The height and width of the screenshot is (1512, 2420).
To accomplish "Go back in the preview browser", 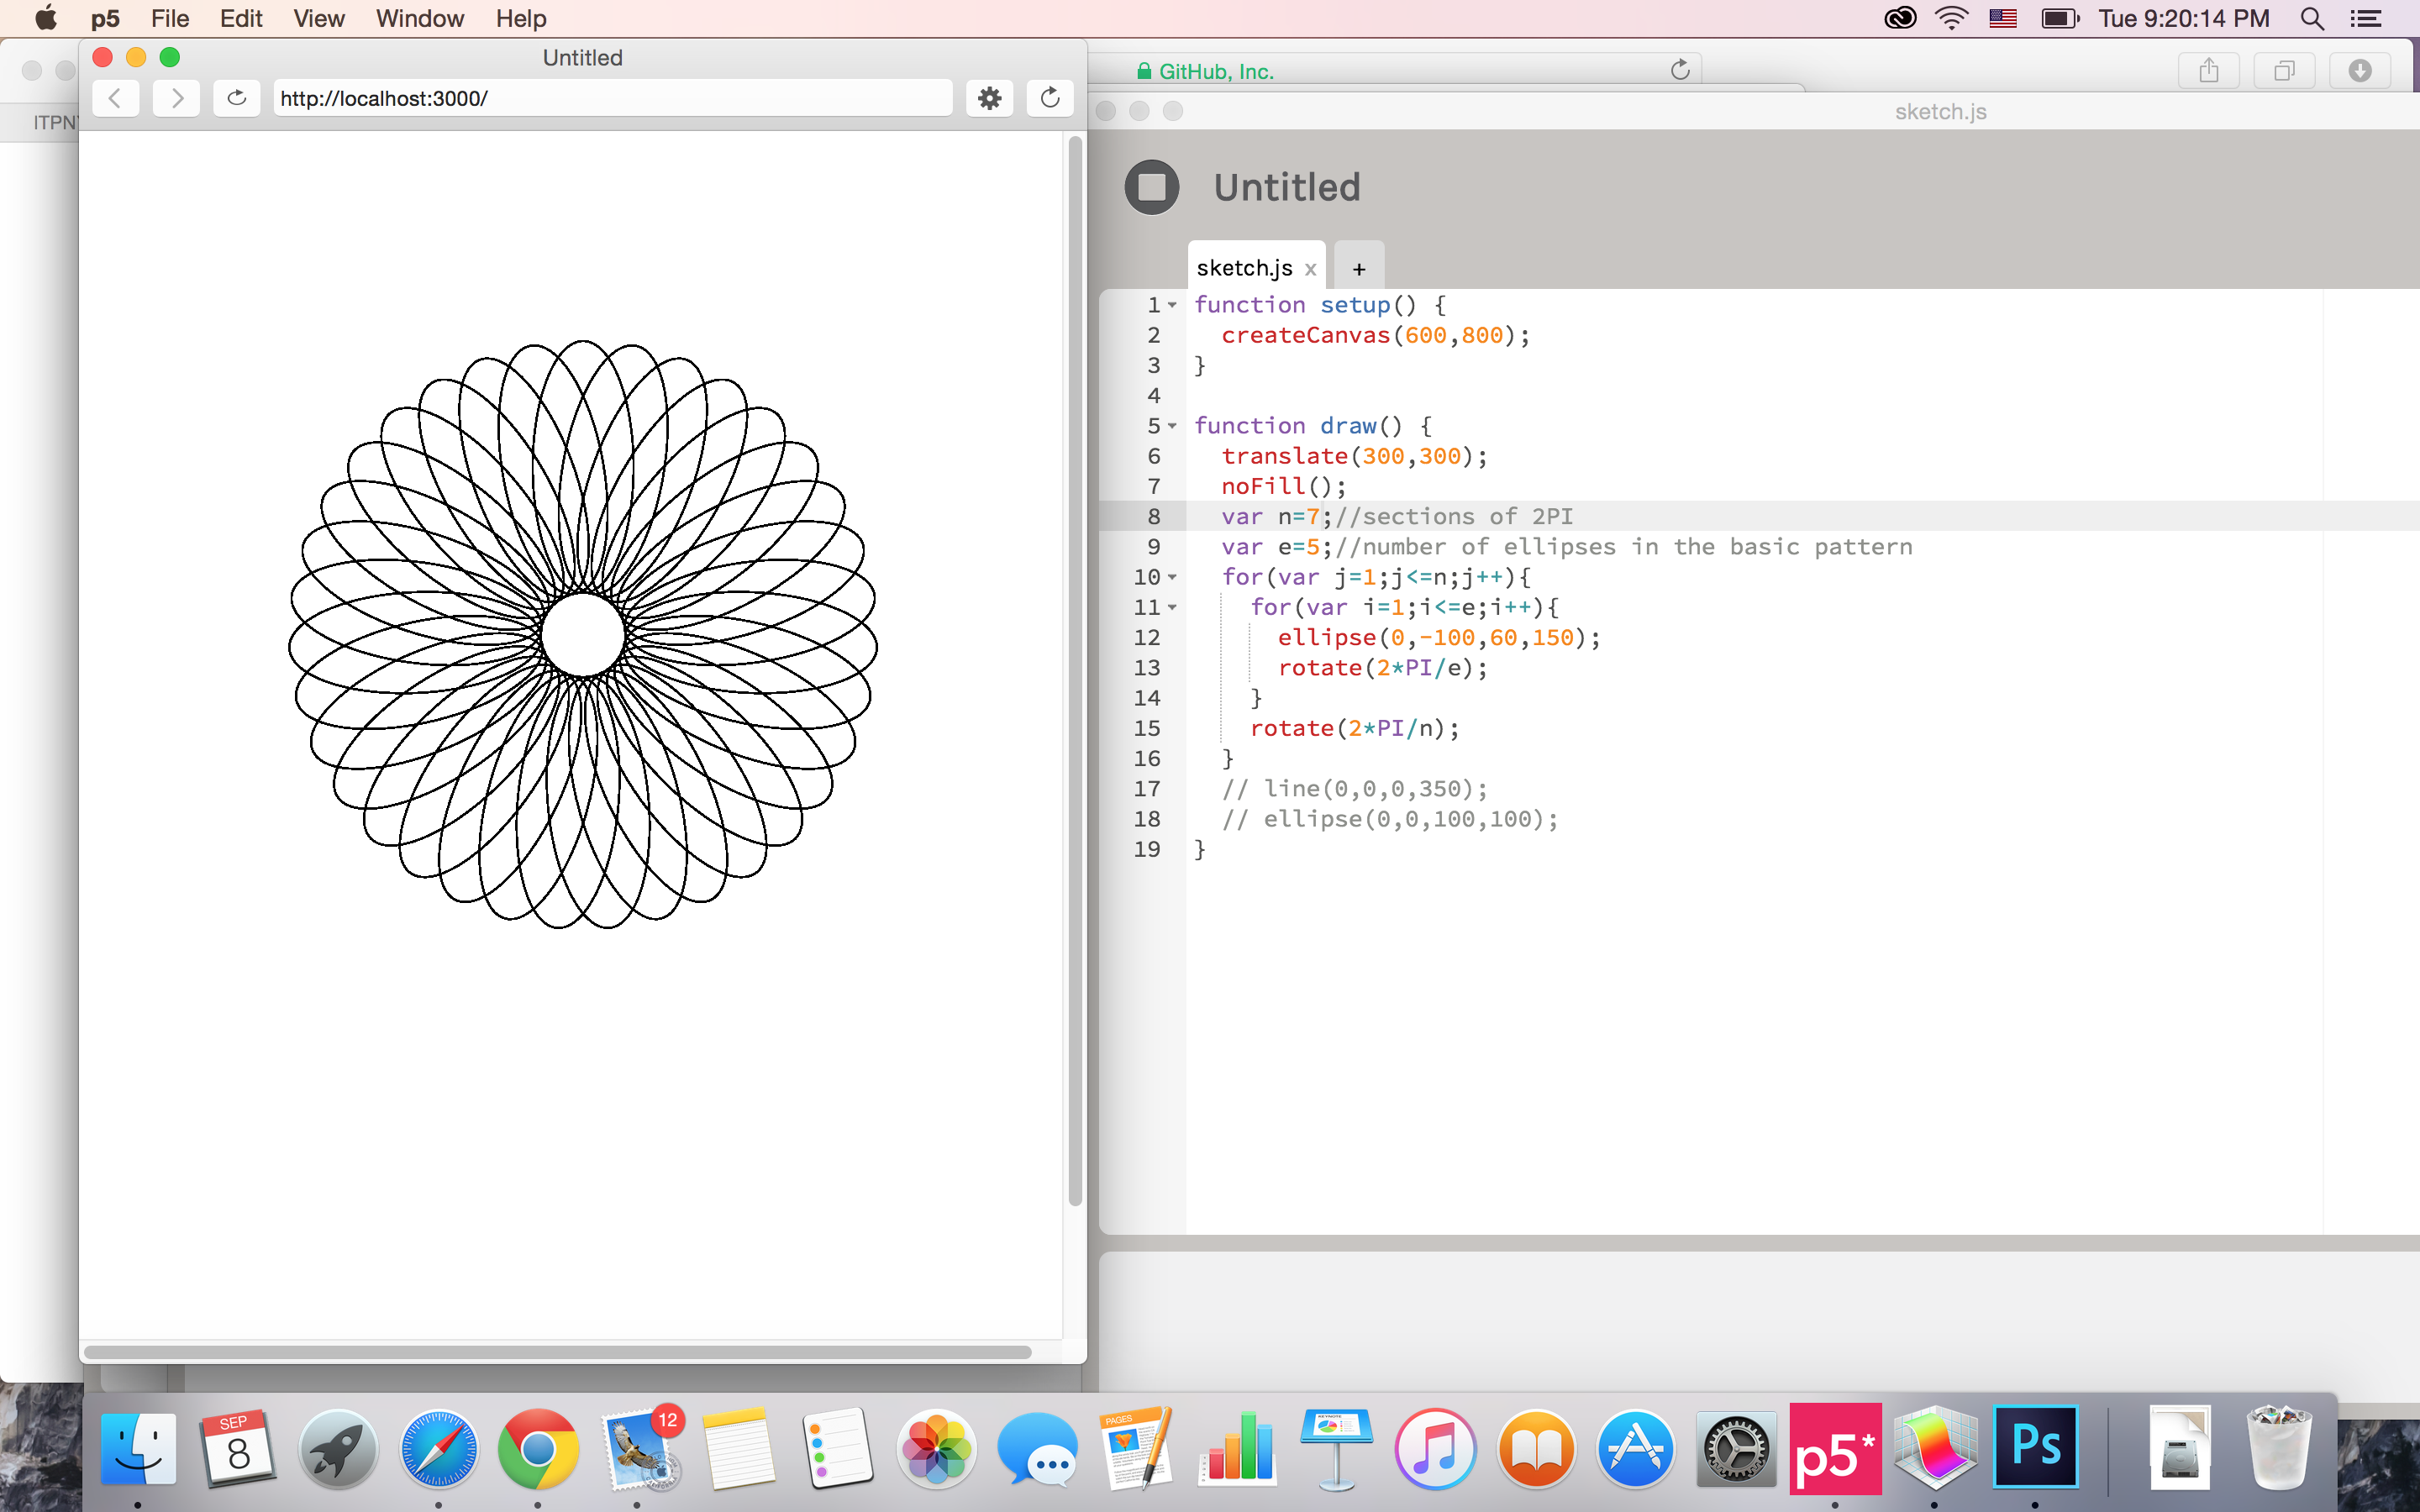I will click(x=116, y=98).
